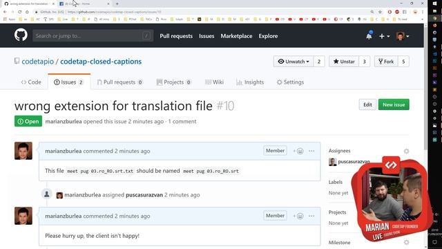
Task: Open marianzburlea author link on first comment
Action: click(x=63, y=151)
